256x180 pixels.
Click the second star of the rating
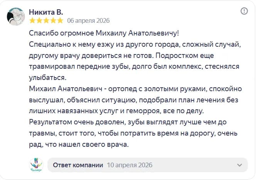pyautogui.click(x=39, y=20)
